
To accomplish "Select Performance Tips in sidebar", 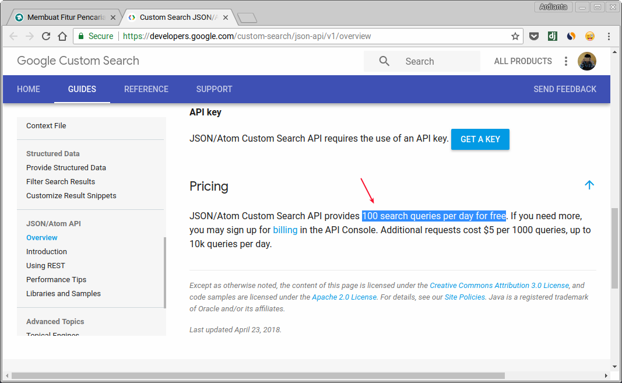I will pos(56,279).
